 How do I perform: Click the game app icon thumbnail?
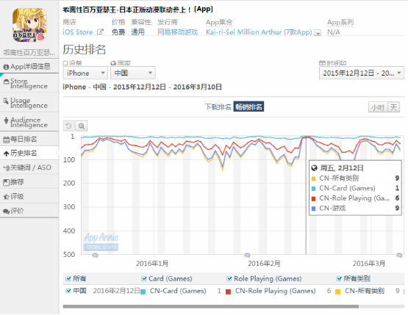point(29,25)
